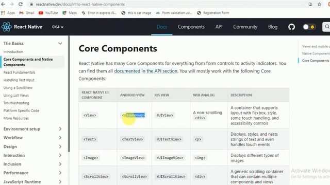Open the 'this is car image' bookmark
Image resolution: width=330 pixels, height=185 pixels.
(136, 13)
